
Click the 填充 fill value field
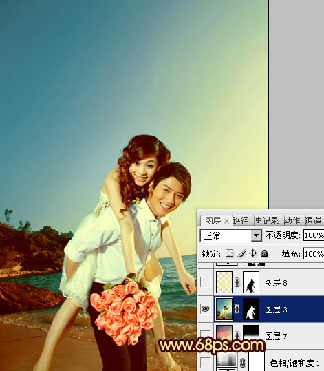point(314,254)
